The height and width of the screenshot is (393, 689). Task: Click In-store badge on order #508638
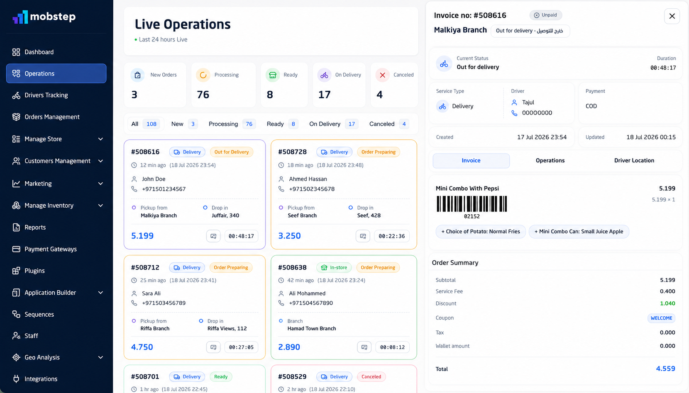pos(334,268)
